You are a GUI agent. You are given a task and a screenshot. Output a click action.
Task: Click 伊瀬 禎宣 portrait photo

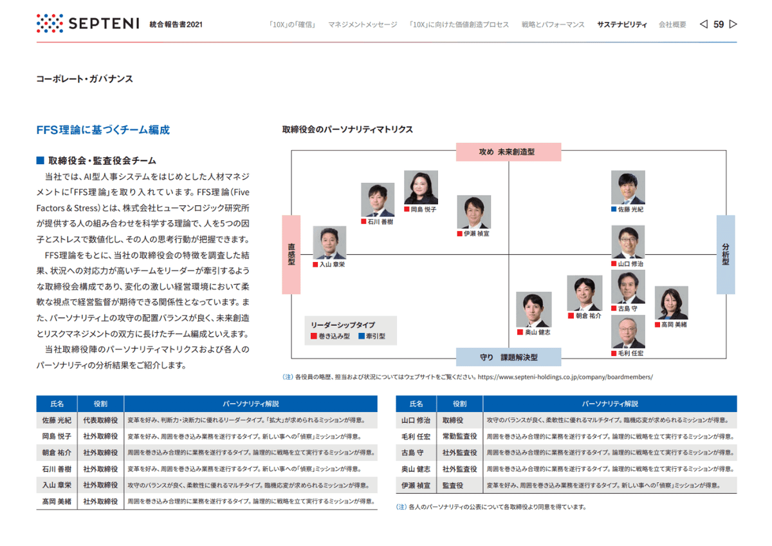coord(474,212)
